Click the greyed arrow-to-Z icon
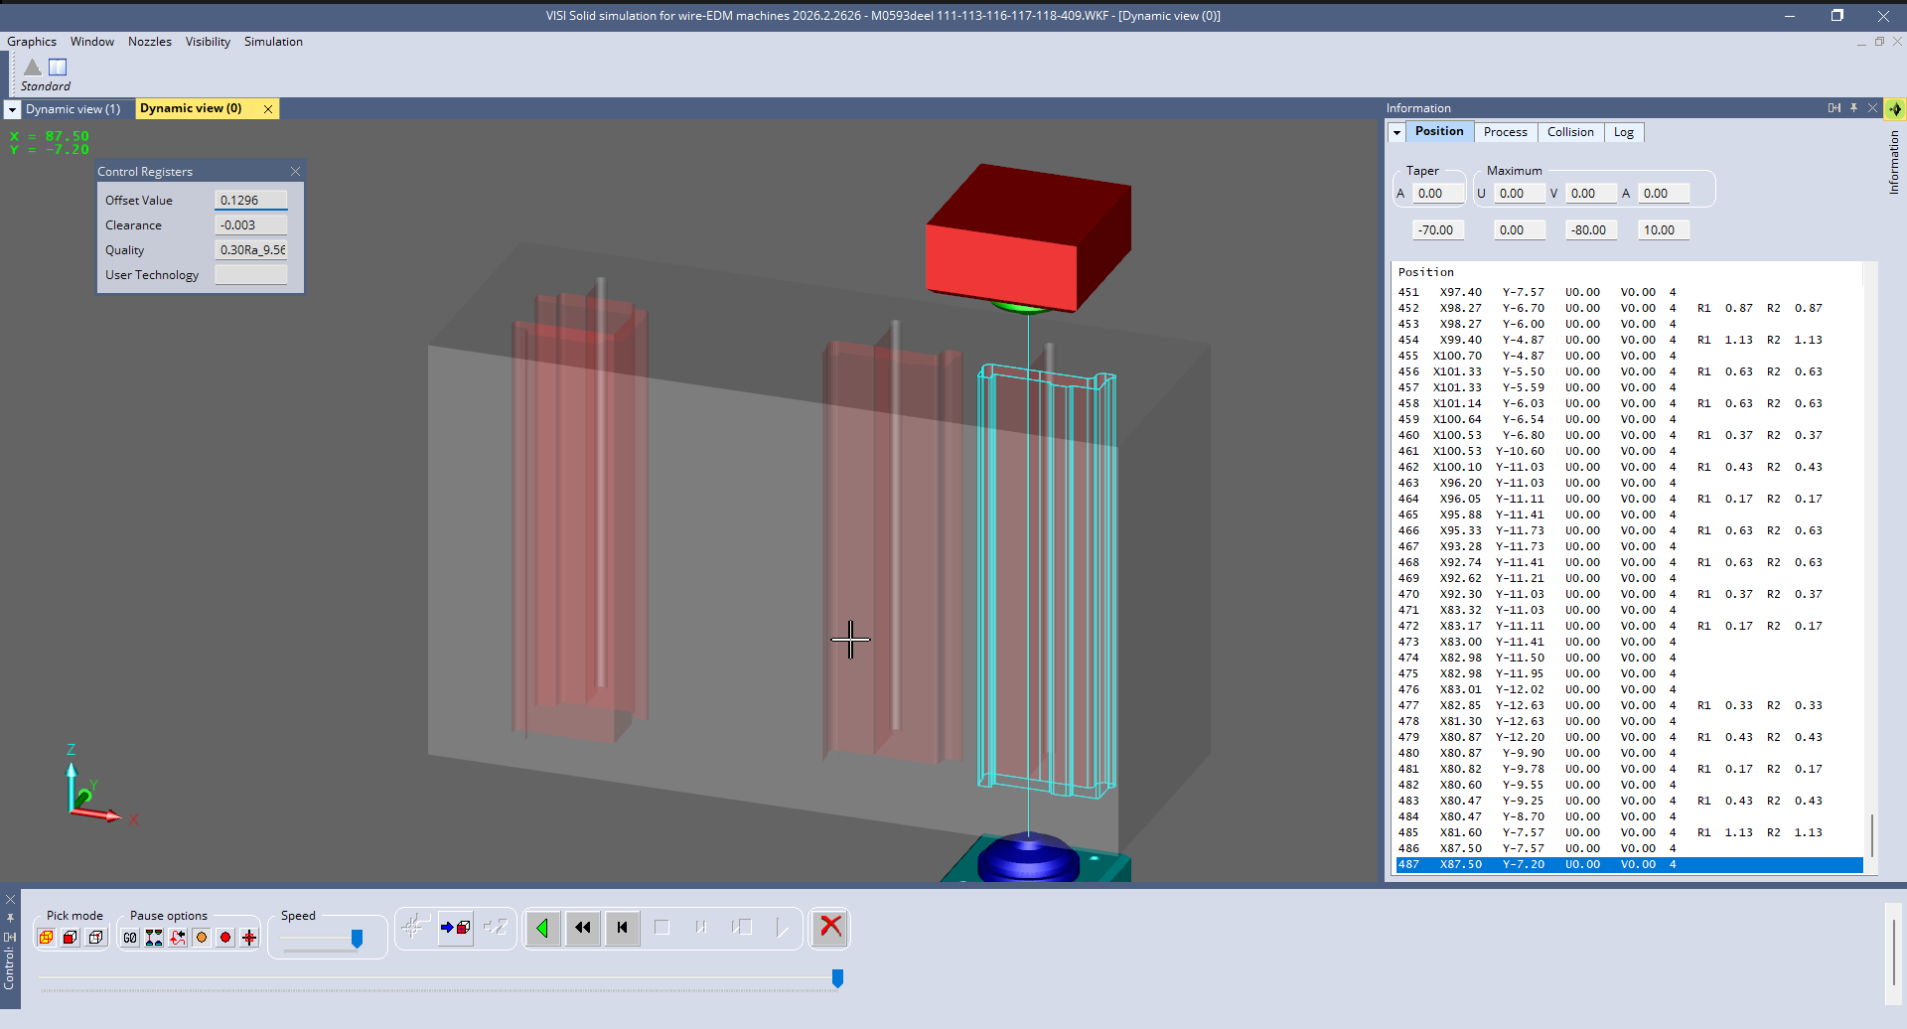1907x1029 pixels. [x=496, y=928]
